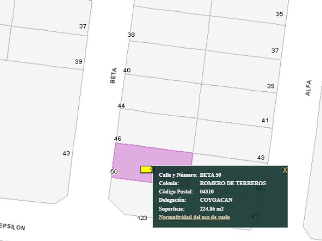Select the postal code value 04310
The height and width of the screenshot is (241, 322).
click(x=207, y=191)
